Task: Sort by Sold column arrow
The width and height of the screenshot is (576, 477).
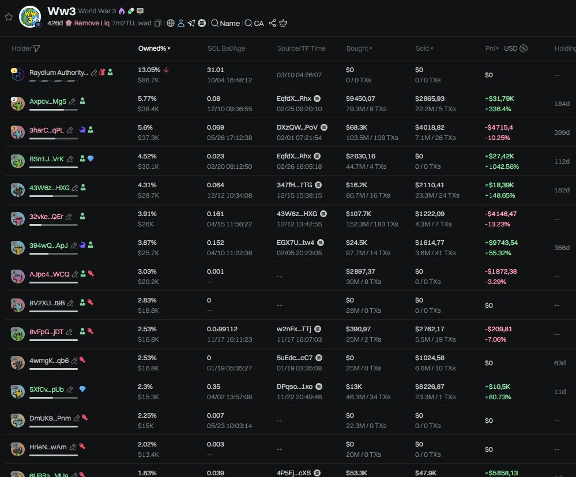Action: click(432, 48)
